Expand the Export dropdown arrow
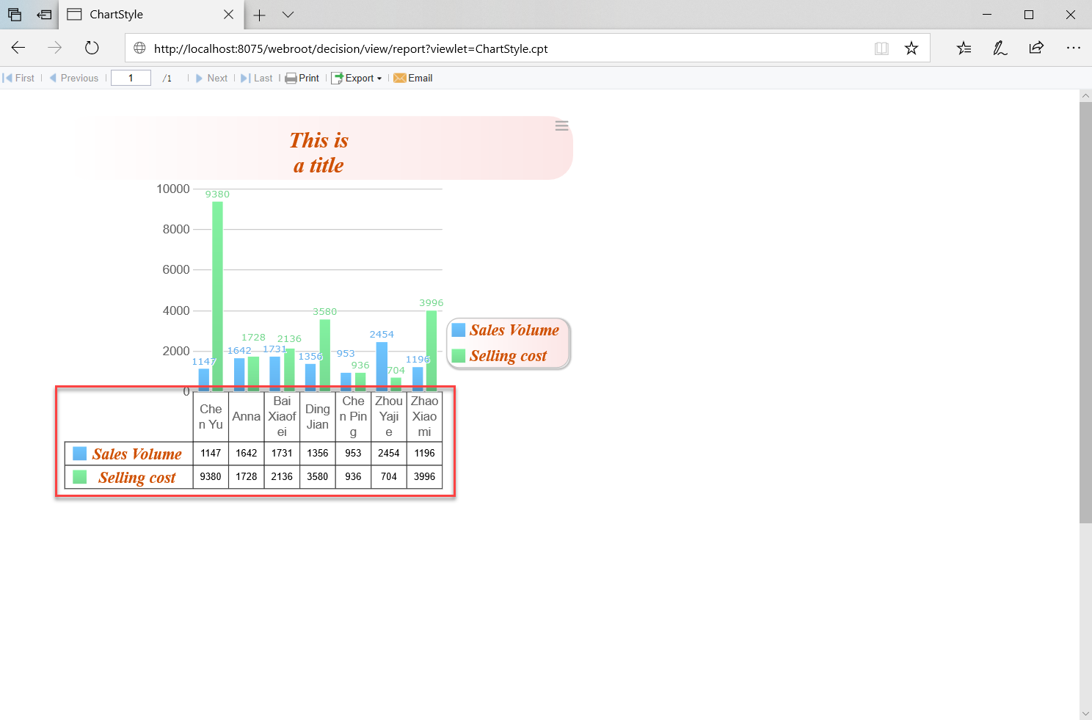Image resolution: width=1092 pixels, height=720 pixels. [379, 78]
